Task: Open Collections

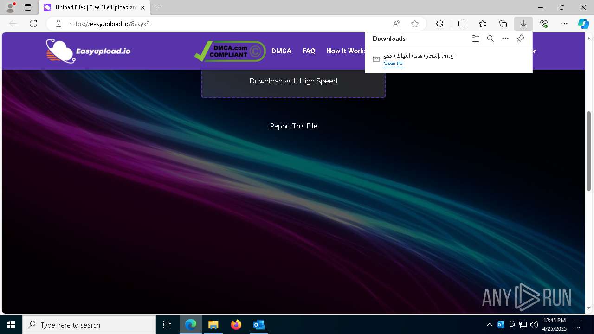Action: click(503, 24)
